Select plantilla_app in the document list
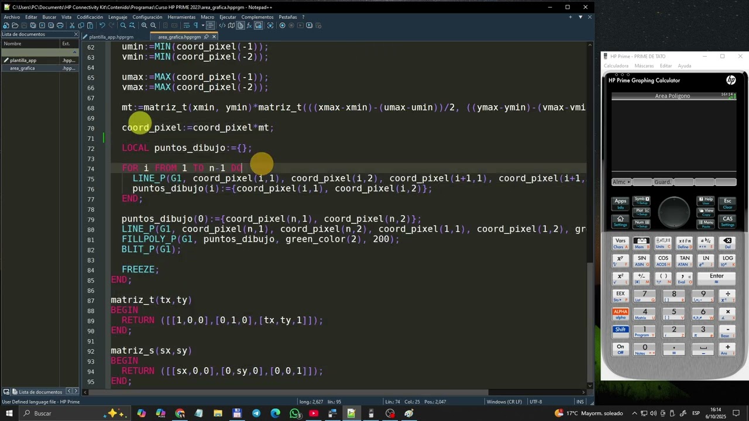Image resolution: width=749 pixels, height=421 pixels. [x=23, y=60]
